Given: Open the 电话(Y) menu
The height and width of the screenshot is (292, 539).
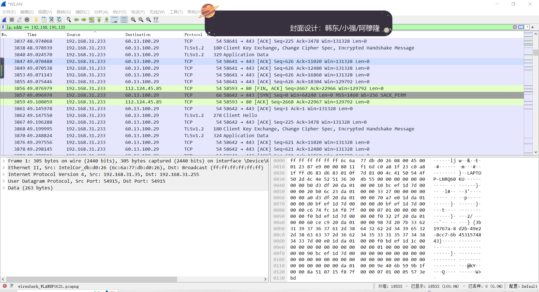Looking at the screenshot, I should [x=138, y=12].
